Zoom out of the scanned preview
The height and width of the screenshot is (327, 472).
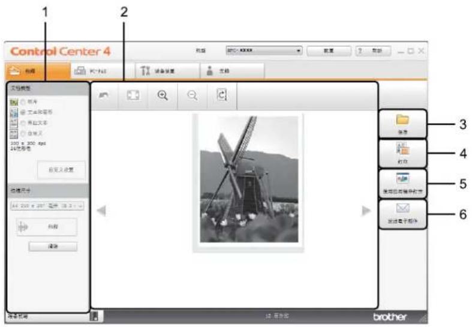[192, 96]
